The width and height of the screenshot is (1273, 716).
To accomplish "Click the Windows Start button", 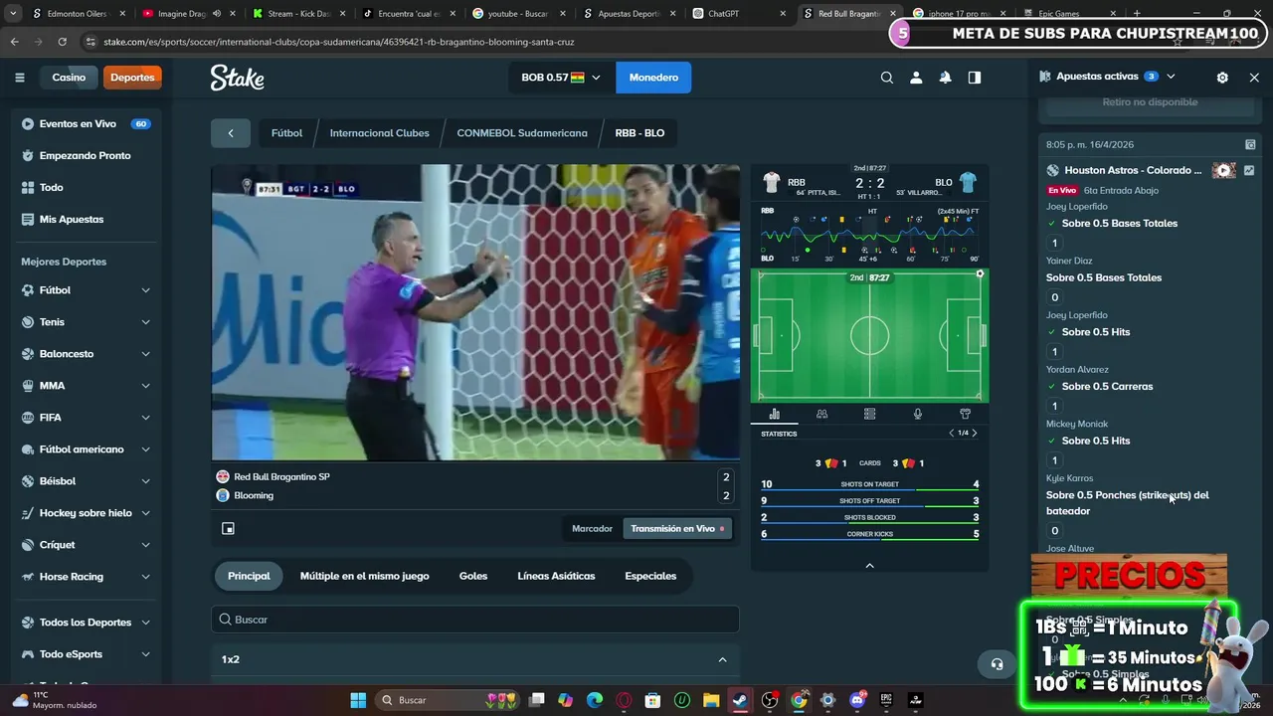I will pos(358,700).
